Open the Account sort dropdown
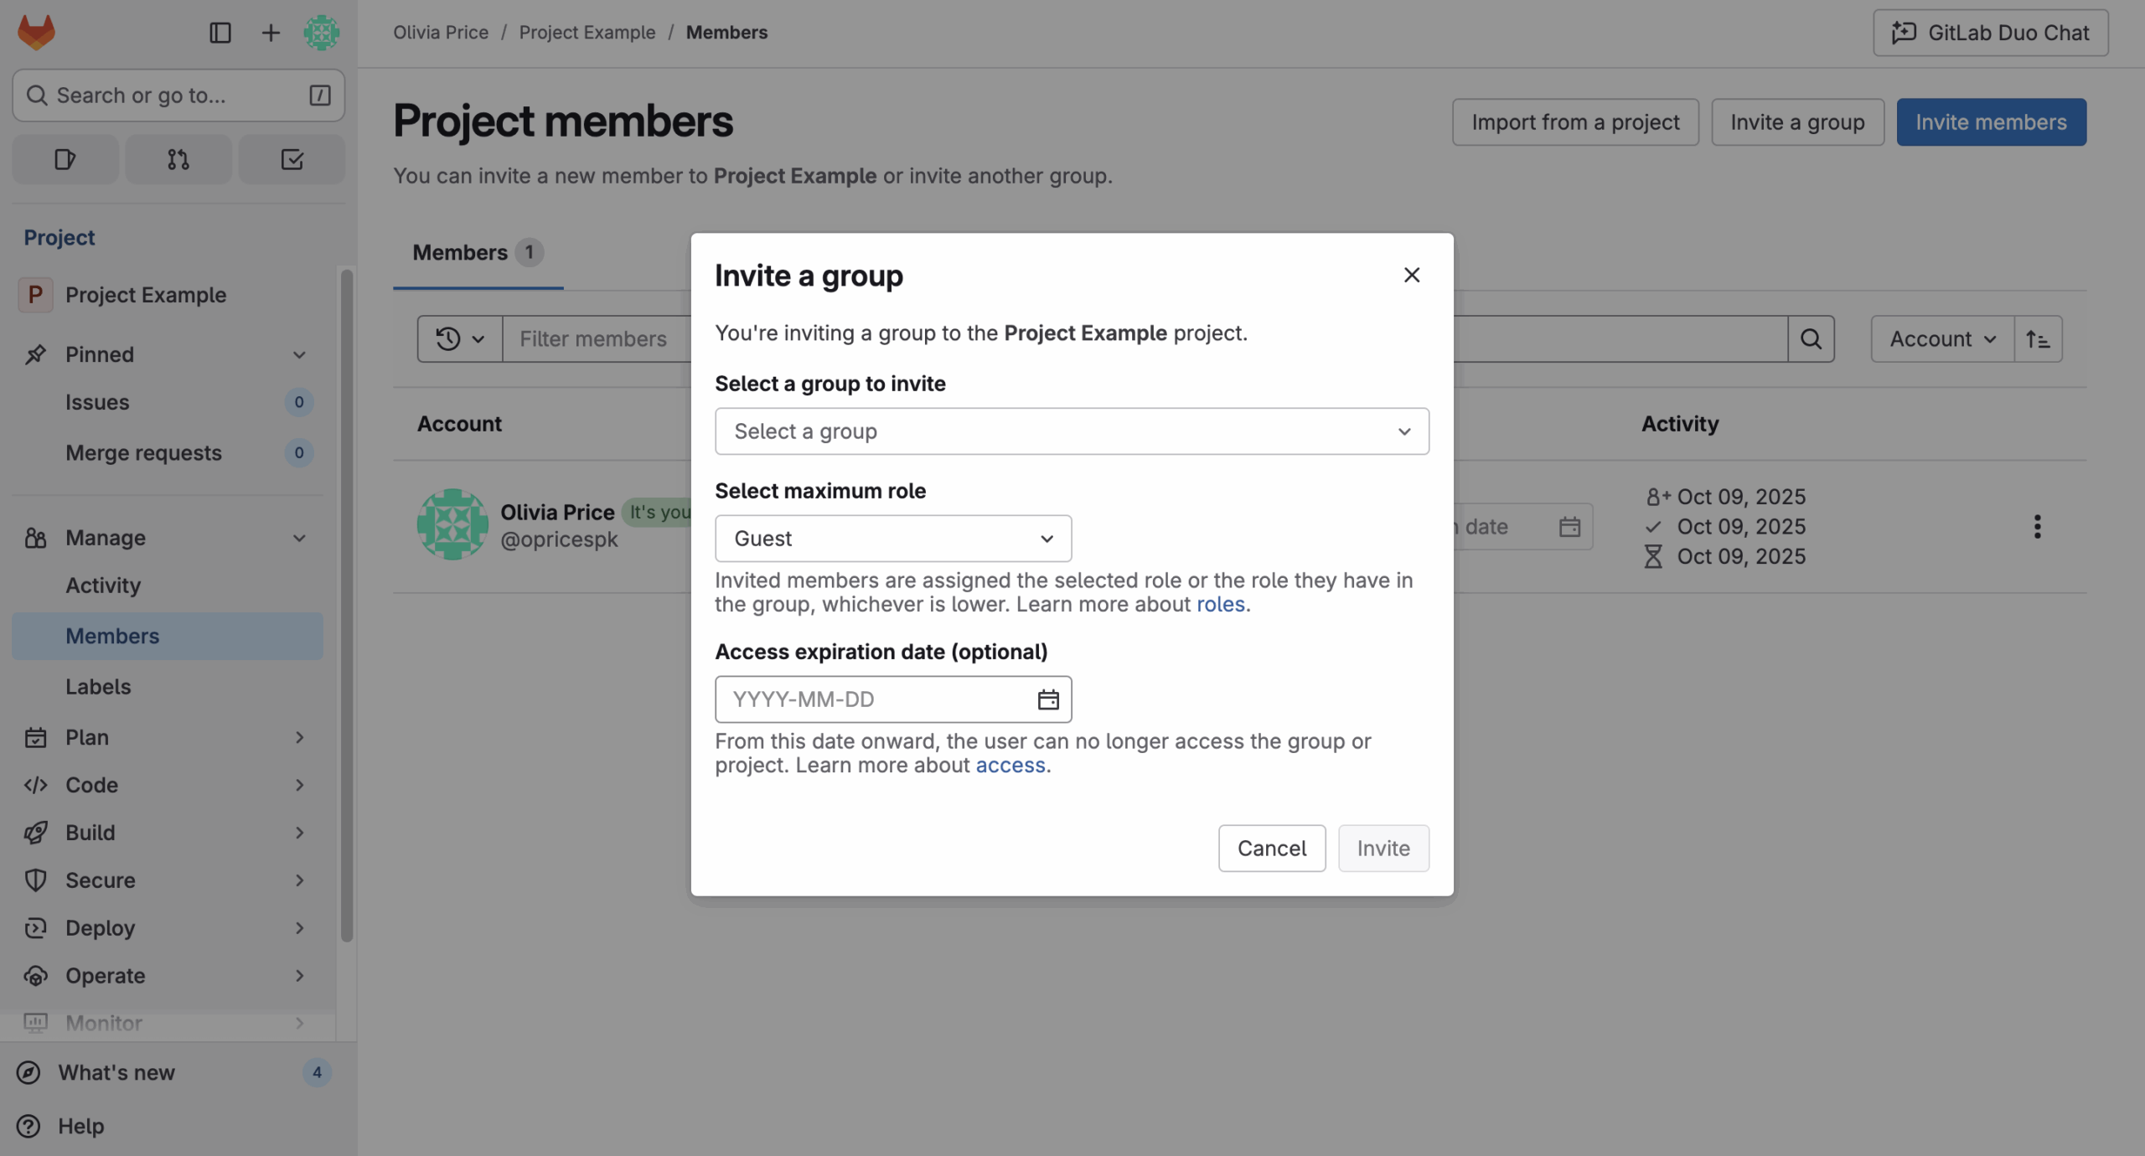 click(1941, 339)
